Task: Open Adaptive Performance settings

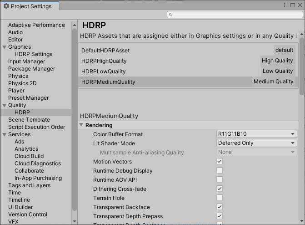Action: pyautogui.click(x=36, y=25)
